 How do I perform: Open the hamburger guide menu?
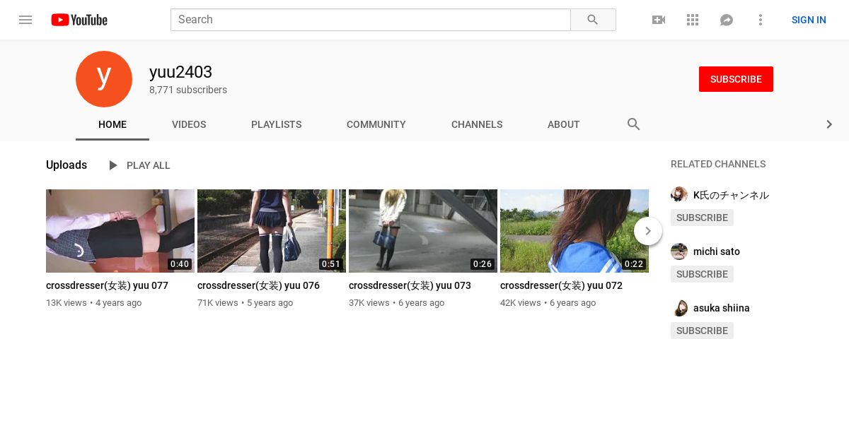[25, 20]
